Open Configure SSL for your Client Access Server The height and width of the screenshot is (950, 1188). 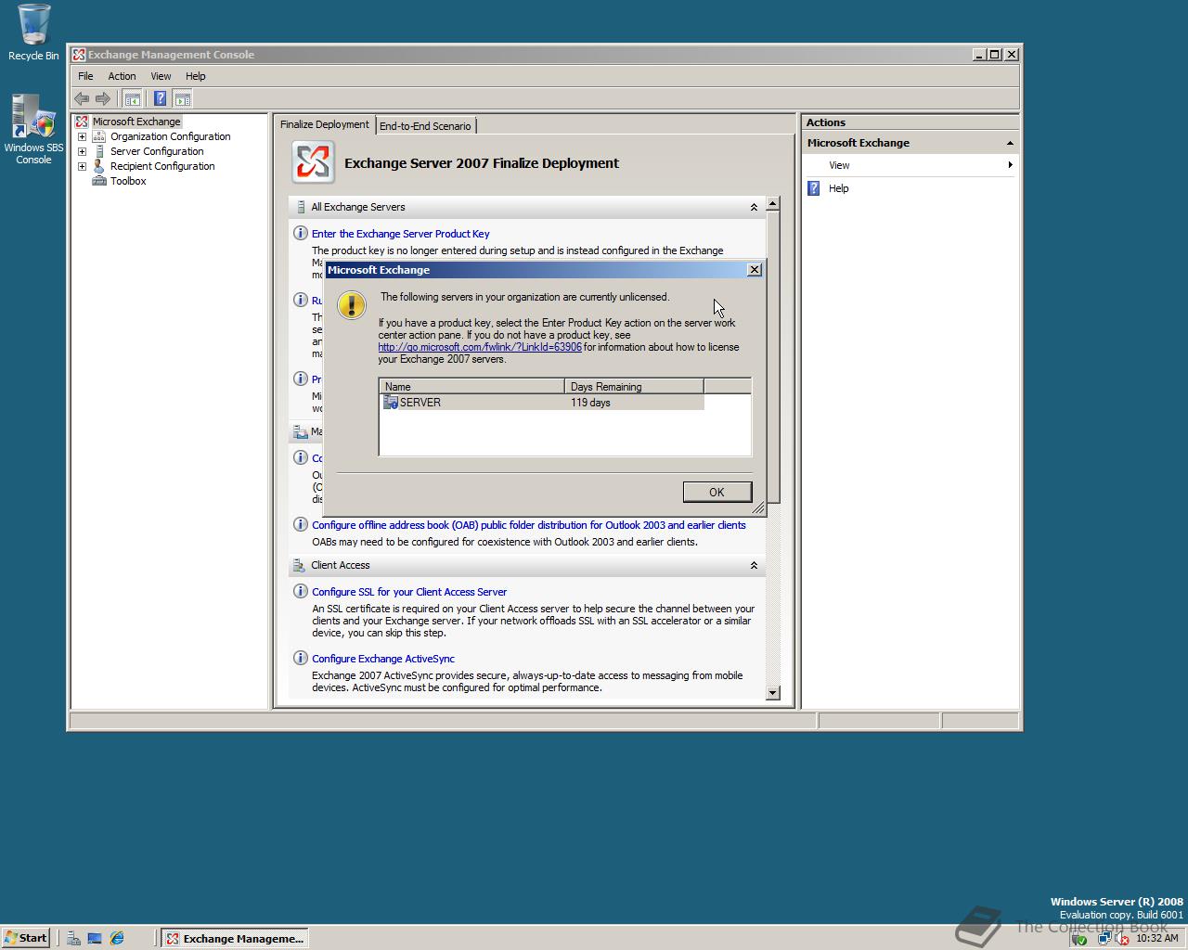[409, 592]
